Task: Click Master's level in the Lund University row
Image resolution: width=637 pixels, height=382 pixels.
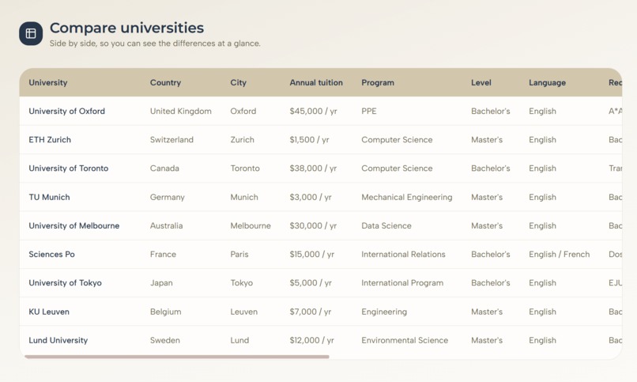Action: 487,340
